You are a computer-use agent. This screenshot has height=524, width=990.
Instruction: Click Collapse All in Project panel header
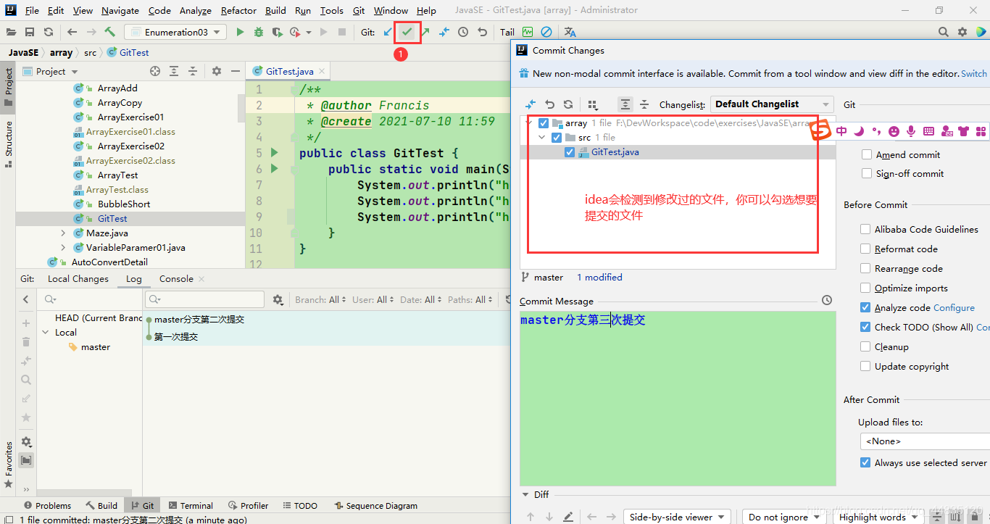pos(193,71)
